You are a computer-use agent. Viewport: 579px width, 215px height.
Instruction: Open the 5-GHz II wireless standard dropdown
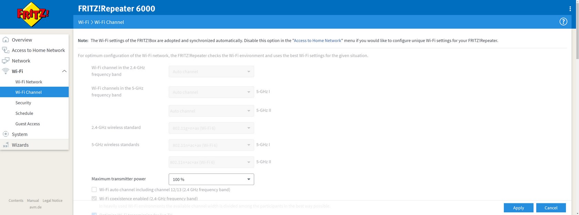coord(211,162)
